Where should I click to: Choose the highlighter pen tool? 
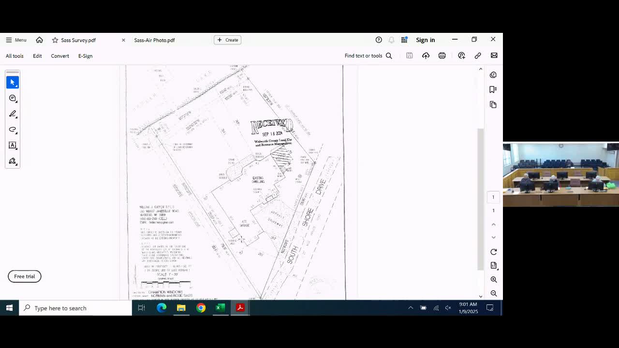[13, 114]
